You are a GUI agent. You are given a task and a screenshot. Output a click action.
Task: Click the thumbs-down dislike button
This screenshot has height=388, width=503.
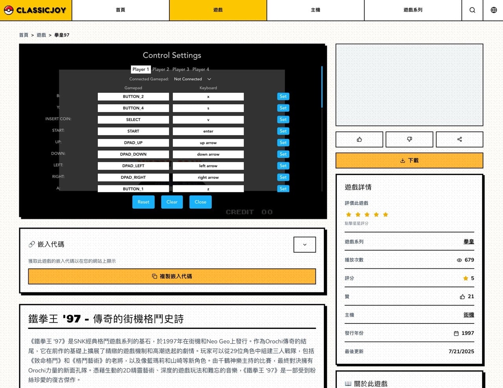[x=409, y=139]
